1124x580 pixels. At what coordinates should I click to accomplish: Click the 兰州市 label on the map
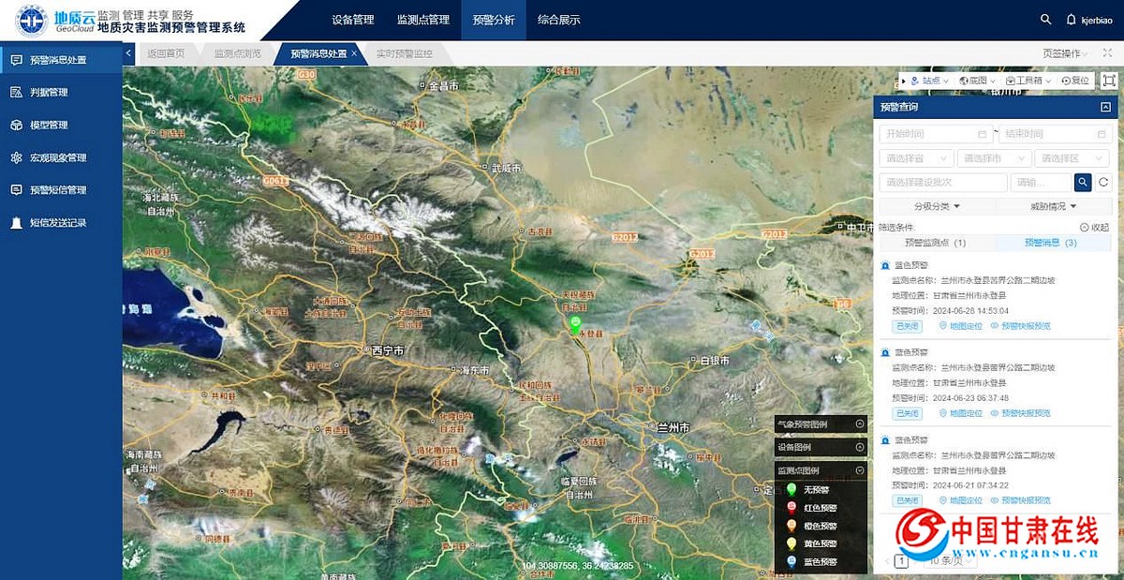[x=673, y=427]
